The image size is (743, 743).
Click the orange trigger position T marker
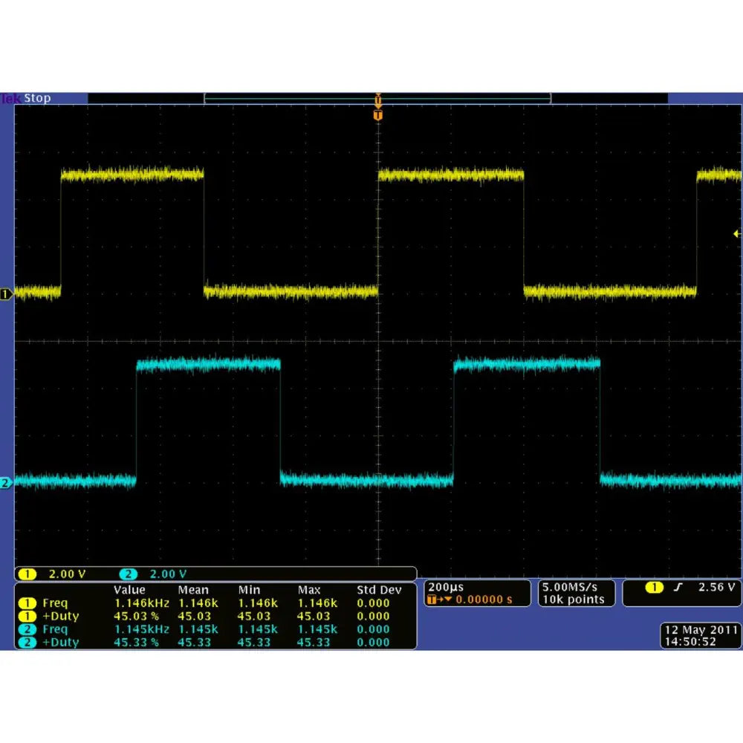coord(378,116)
